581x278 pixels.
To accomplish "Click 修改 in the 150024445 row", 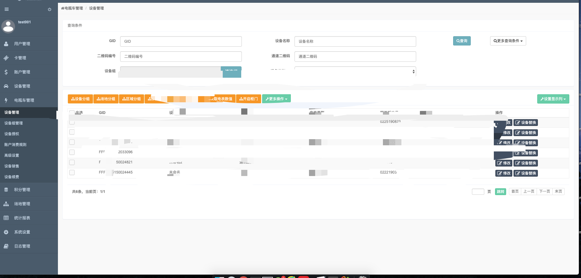I will point(504,173).
